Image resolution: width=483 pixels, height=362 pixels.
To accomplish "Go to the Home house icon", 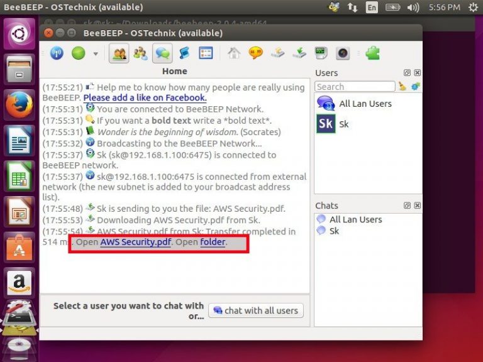I will (x=234, y=53).
